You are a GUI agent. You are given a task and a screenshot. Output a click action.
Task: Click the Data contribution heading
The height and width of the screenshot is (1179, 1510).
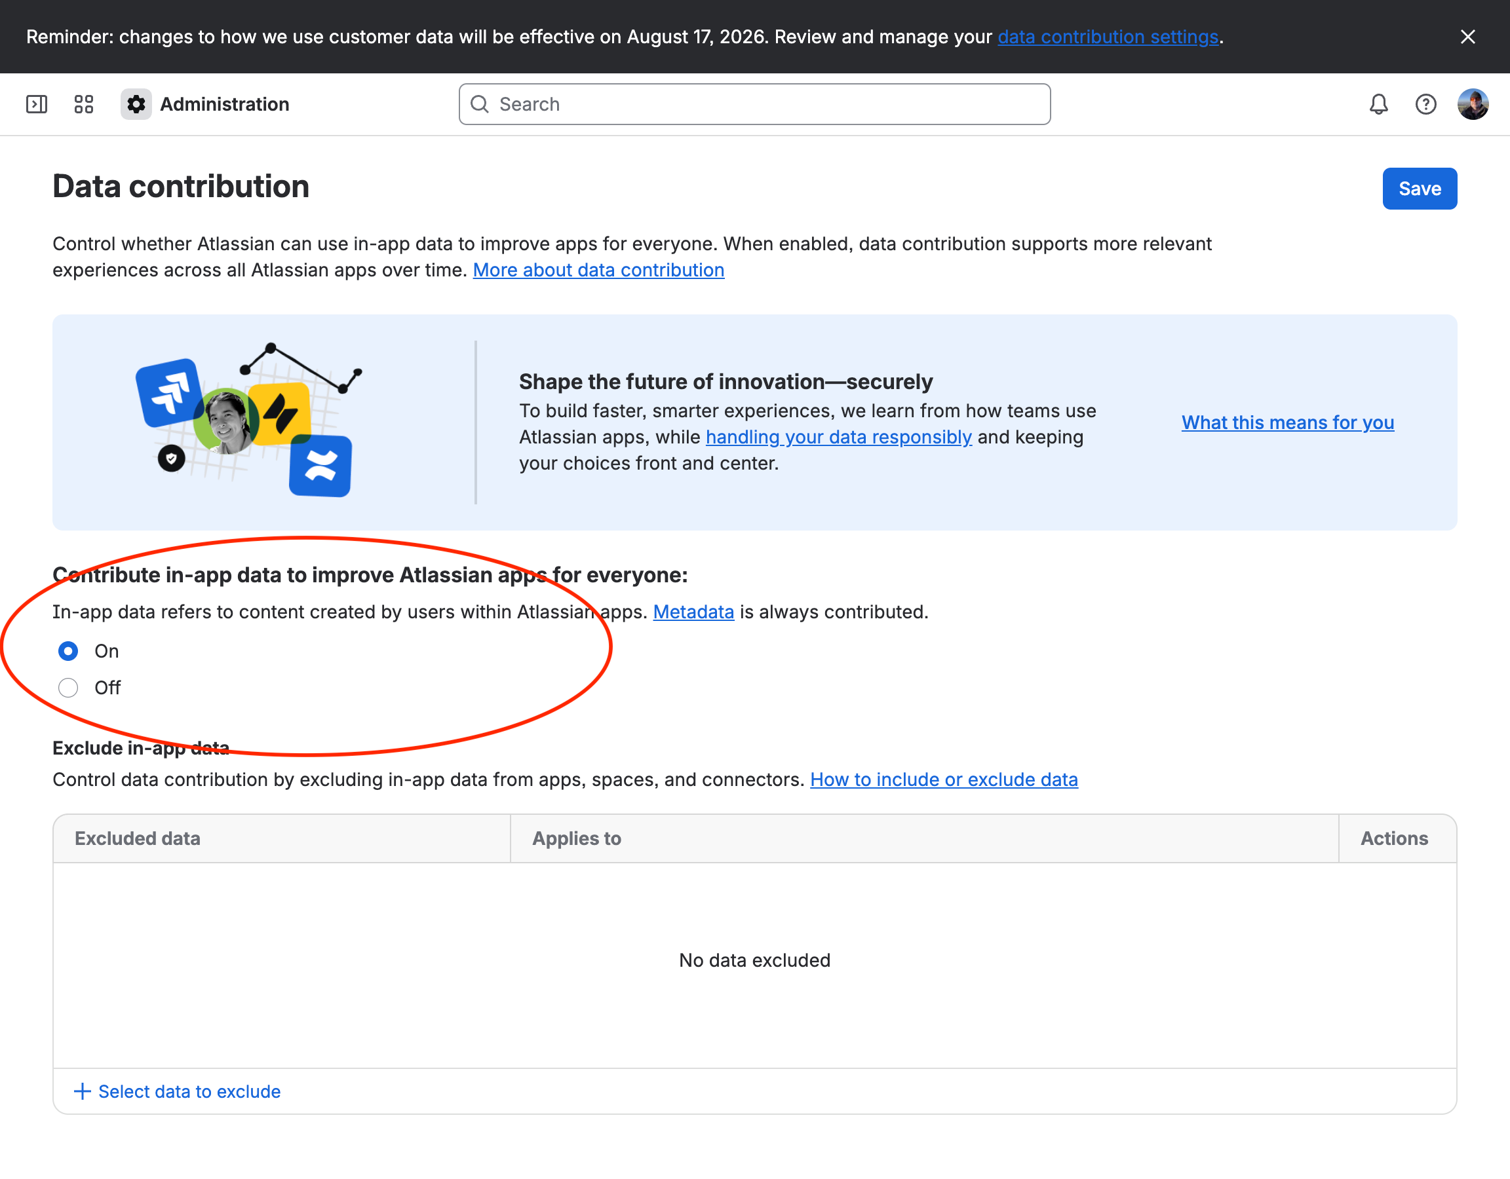tap(181, 187)
